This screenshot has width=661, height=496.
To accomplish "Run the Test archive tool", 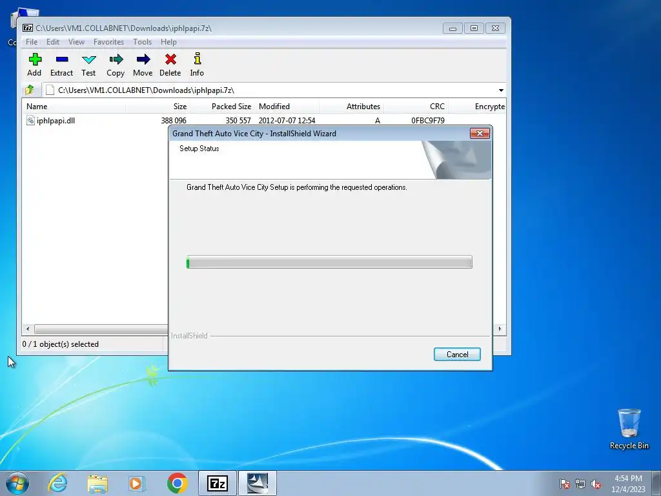I will 88,65.
